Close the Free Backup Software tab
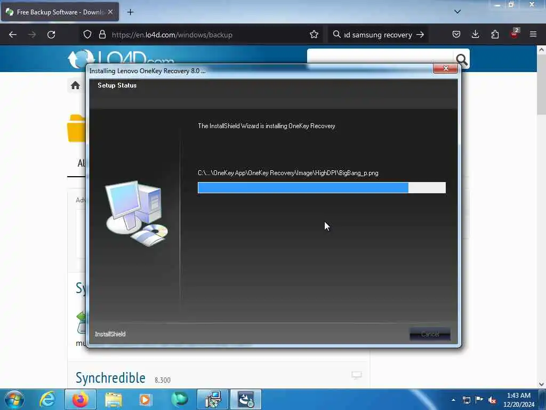The width and height of the screenshot is (546, 410). point(110,12)
